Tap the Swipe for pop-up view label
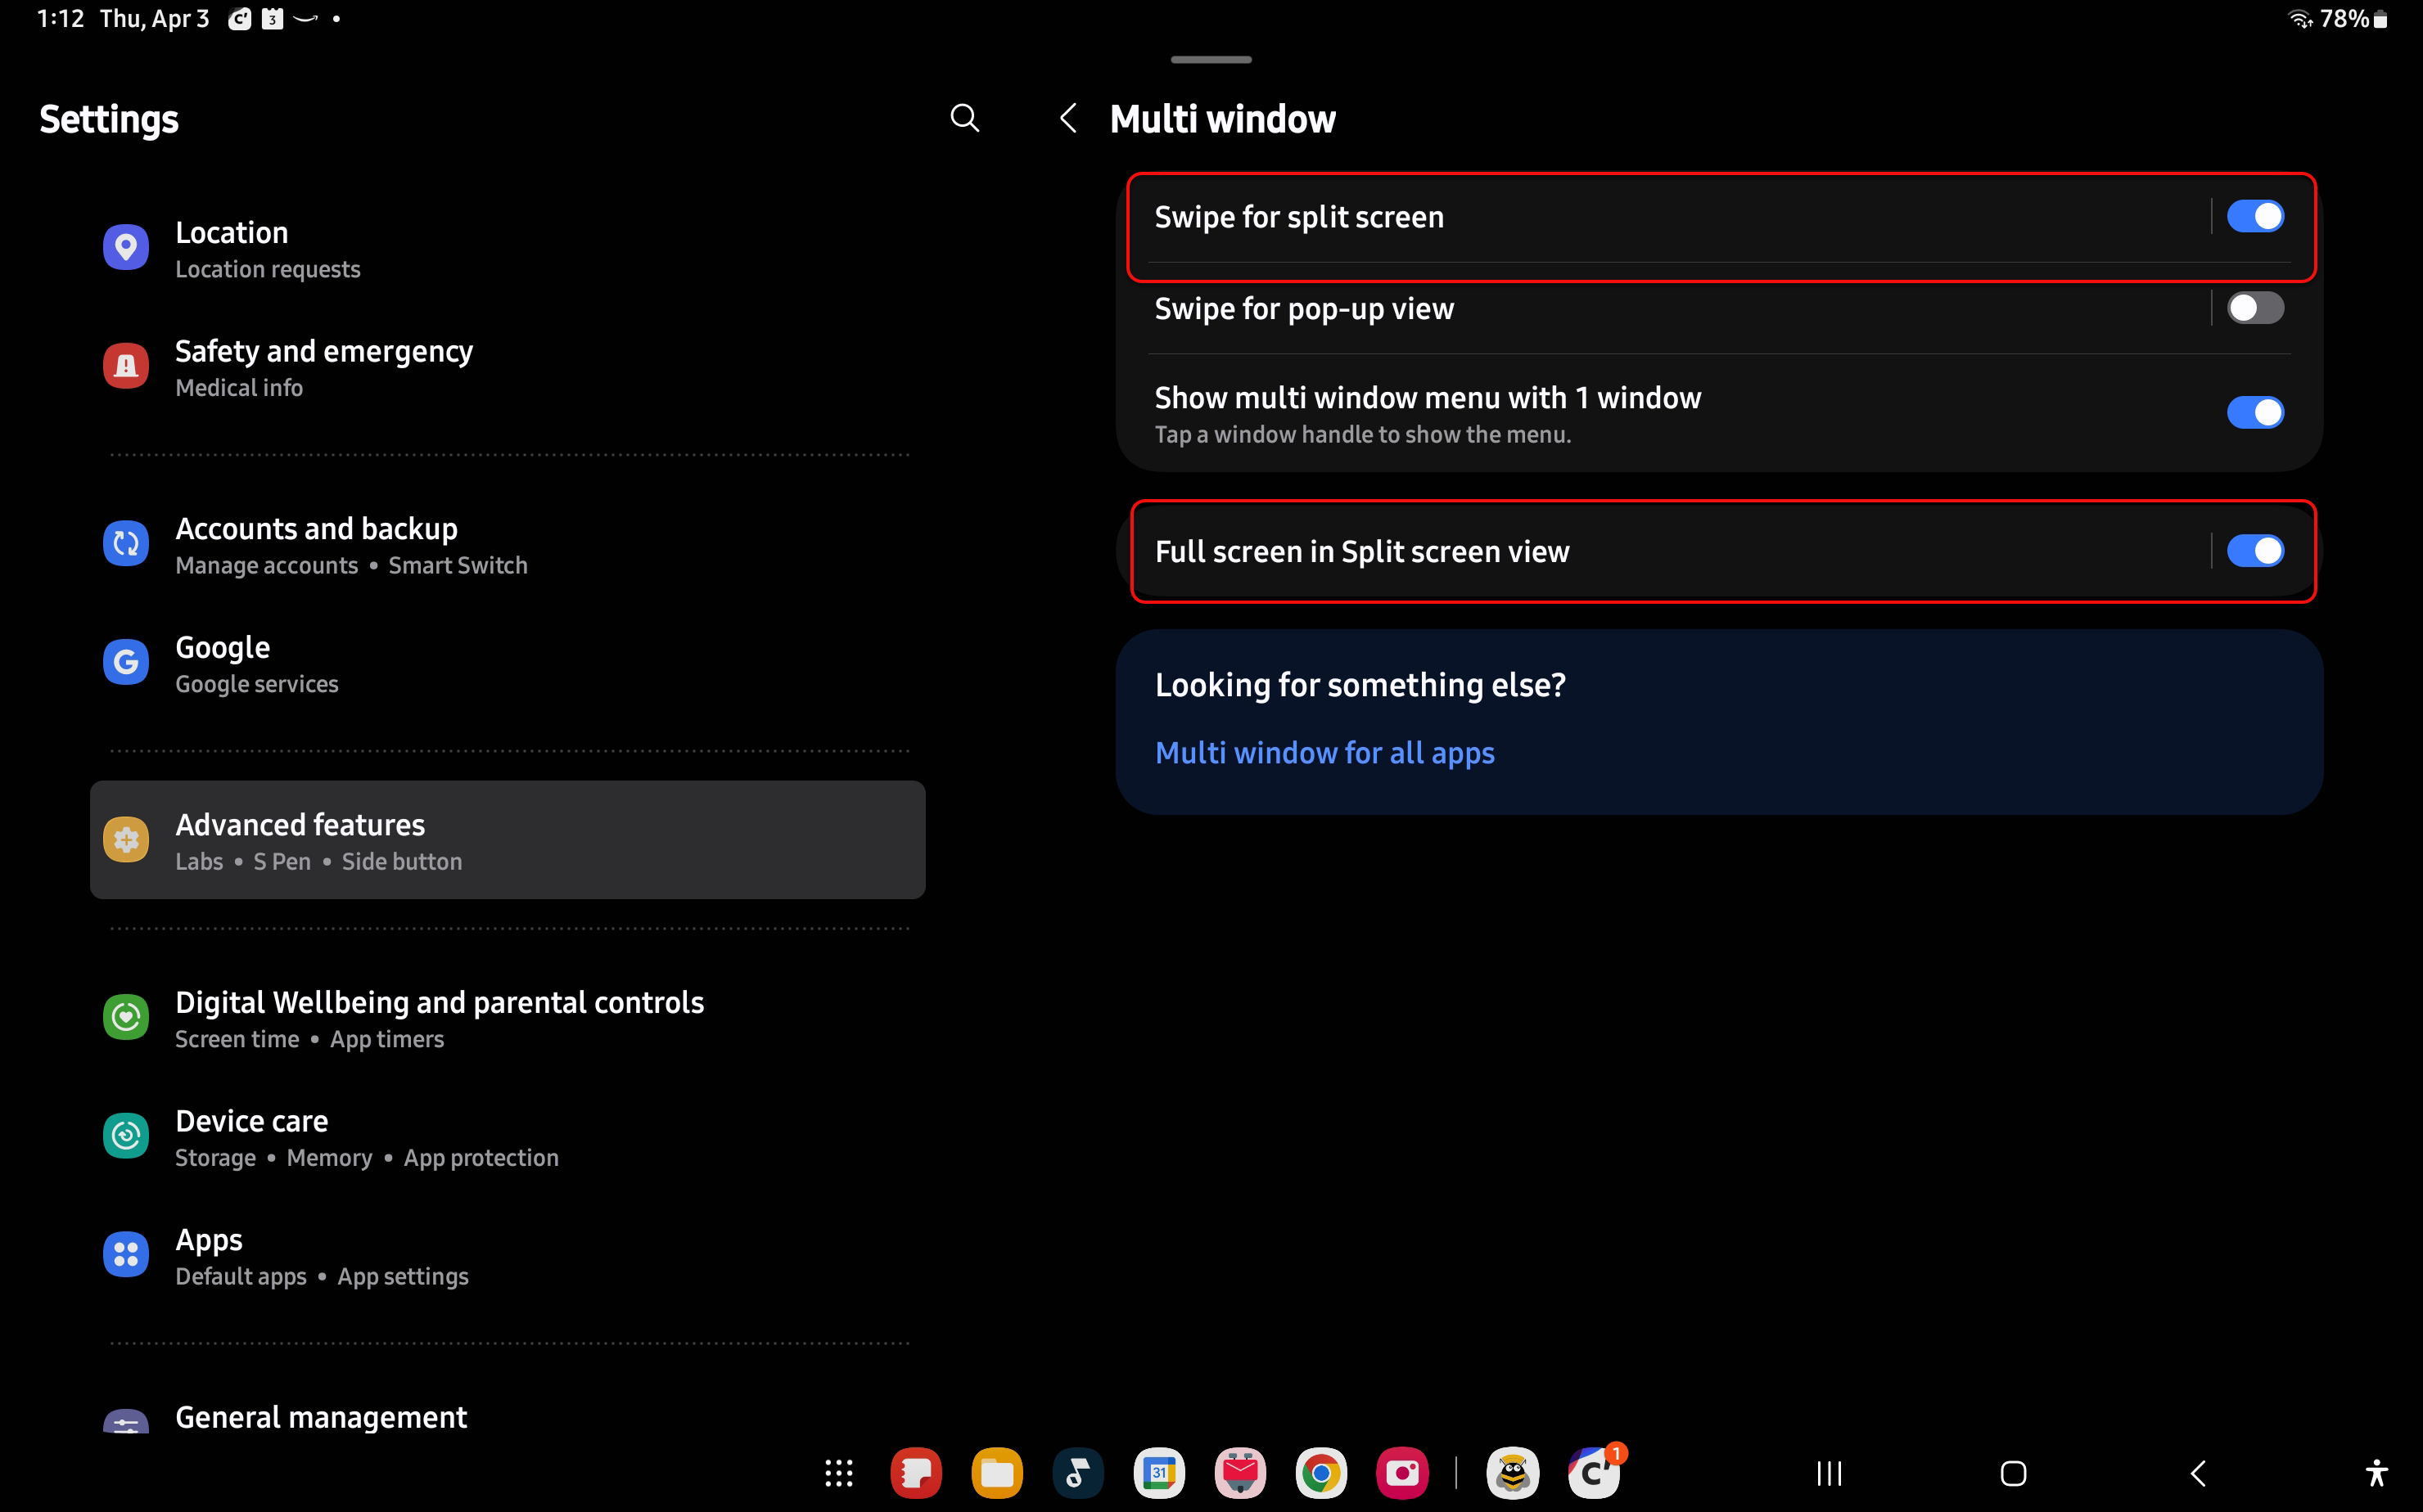Screen dimensions: 2423x1512 [x=1303, y=309]
